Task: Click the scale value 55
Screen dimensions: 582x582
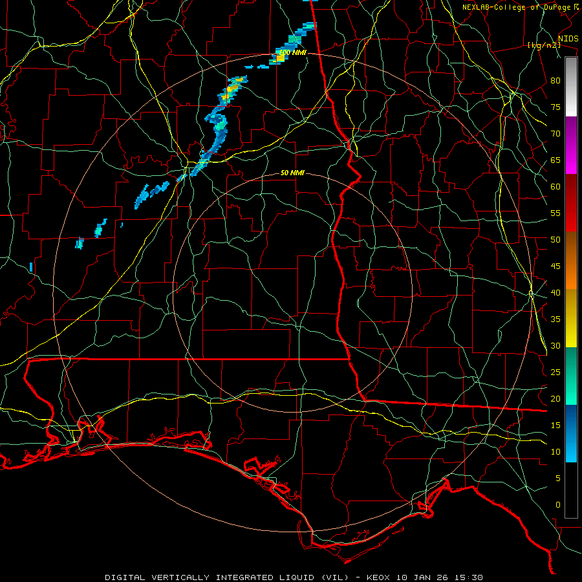Action: click(555, 213)
